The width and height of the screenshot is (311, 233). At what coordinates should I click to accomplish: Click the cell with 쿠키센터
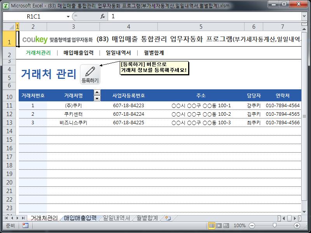(x=73, y=114)
